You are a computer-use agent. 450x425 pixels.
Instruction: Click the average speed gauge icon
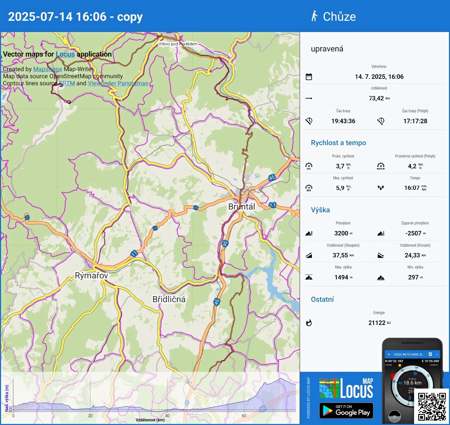point(309,166)
